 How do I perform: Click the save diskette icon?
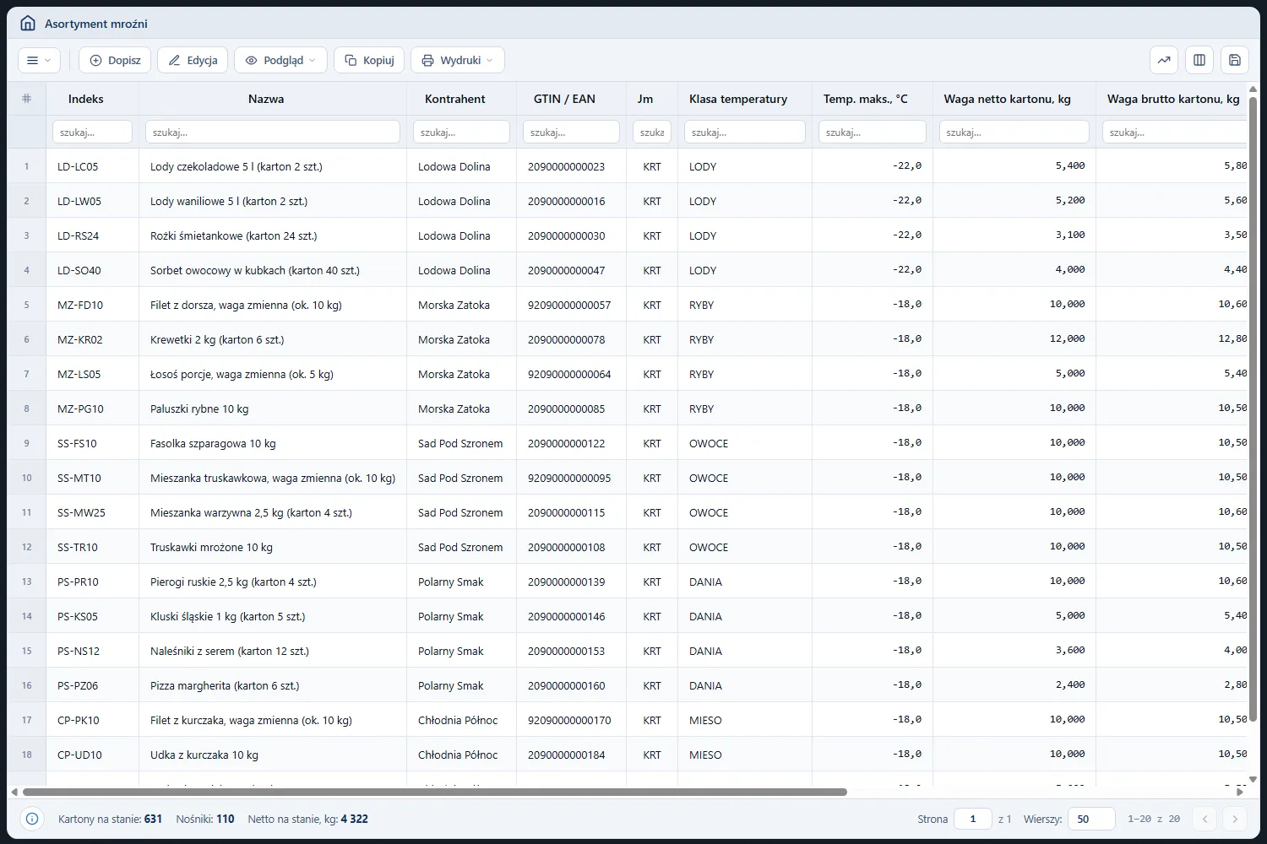(x=1235, y=60)
